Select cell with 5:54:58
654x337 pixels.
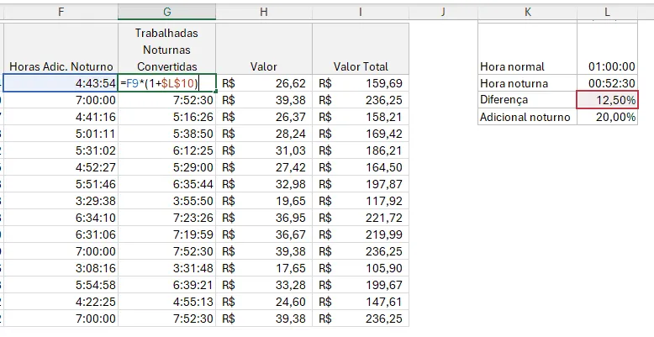61,285
